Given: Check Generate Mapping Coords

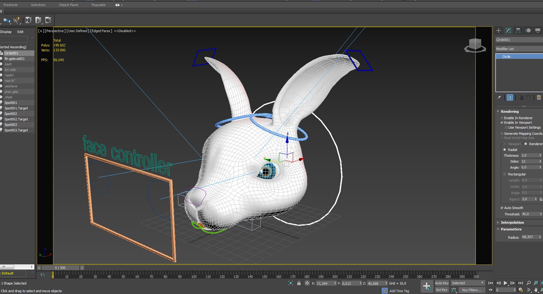Looking at the screenshot, I should pyautogui.click(x=502, y=133).
